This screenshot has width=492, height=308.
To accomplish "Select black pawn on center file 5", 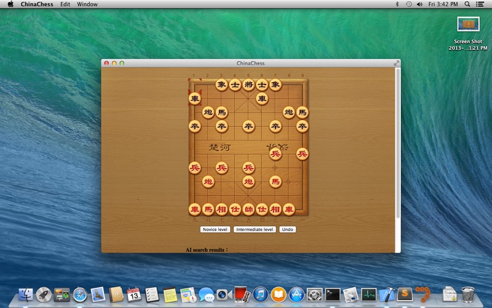I will pos(248,126).
